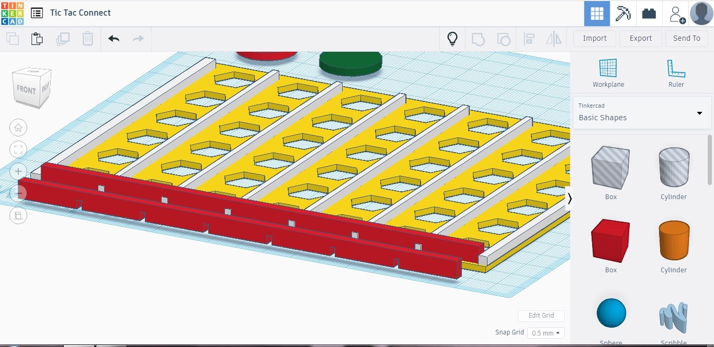Screen dimensions: 714x347
Task: Open the Snap Grid 0.5 mm dropdown
Action: [x=546, y=333]
